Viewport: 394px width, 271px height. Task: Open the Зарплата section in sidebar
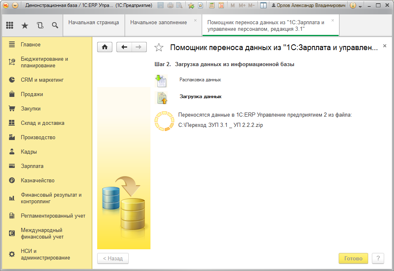pyautogui.click(x=32, y=166)
